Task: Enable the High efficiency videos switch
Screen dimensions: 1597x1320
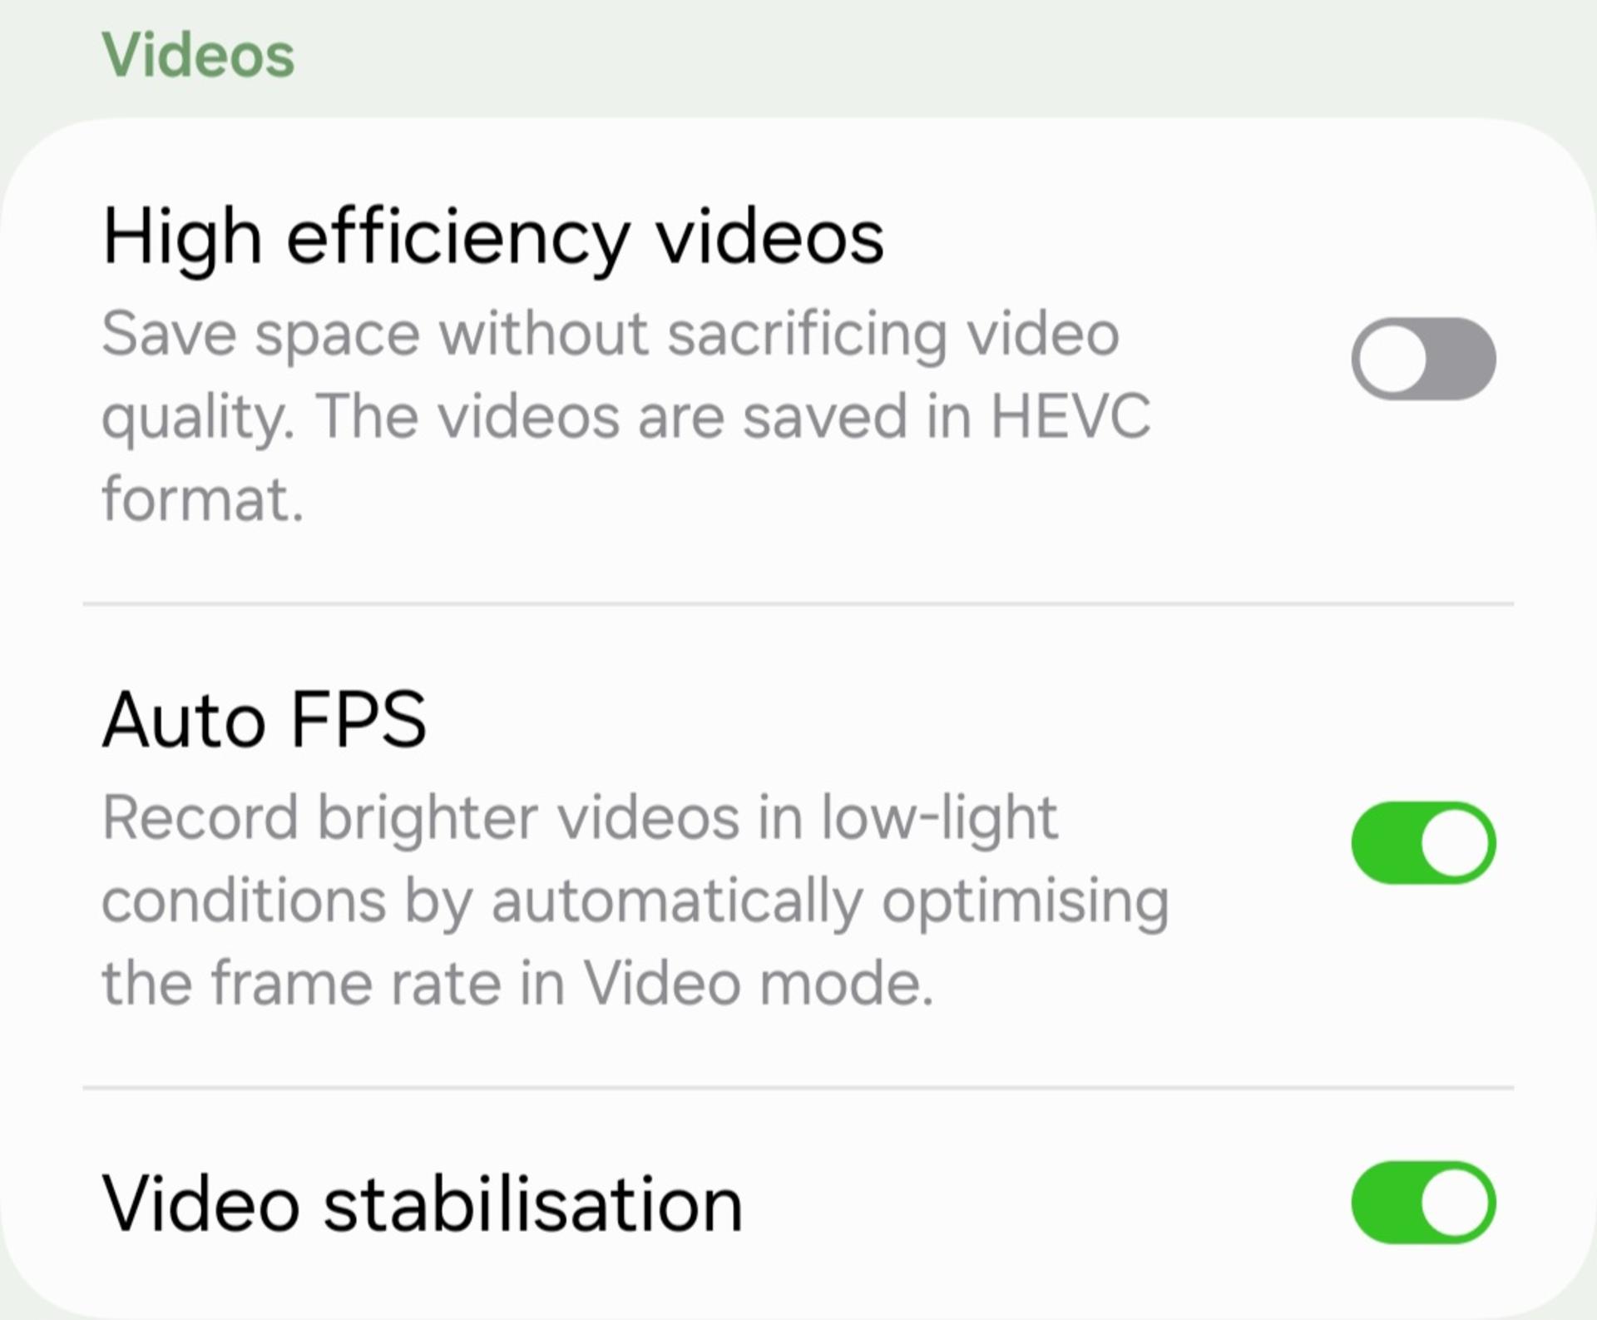Action: pos(1423,359)
